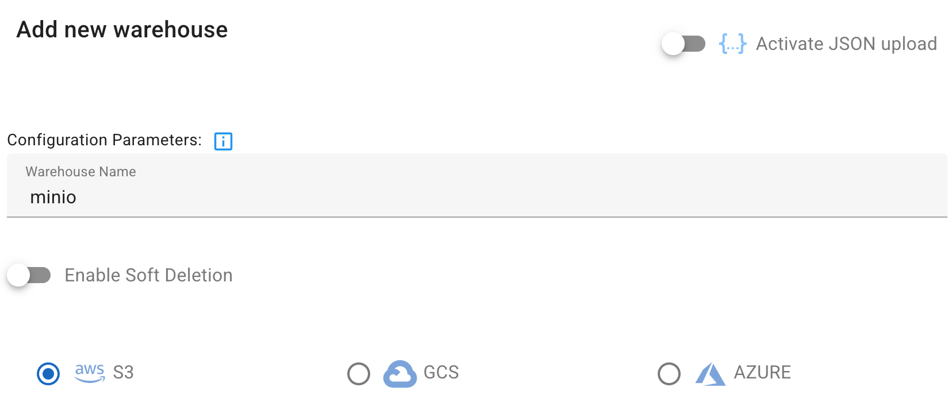The height and width of the screenshot is (402, 952).
Task: Click the curly braces JSON icon
Action: tap(732, 44)
